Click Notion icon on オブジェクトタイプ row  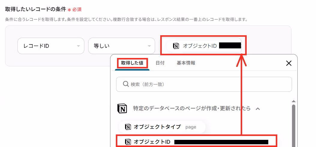pos(128,127)
